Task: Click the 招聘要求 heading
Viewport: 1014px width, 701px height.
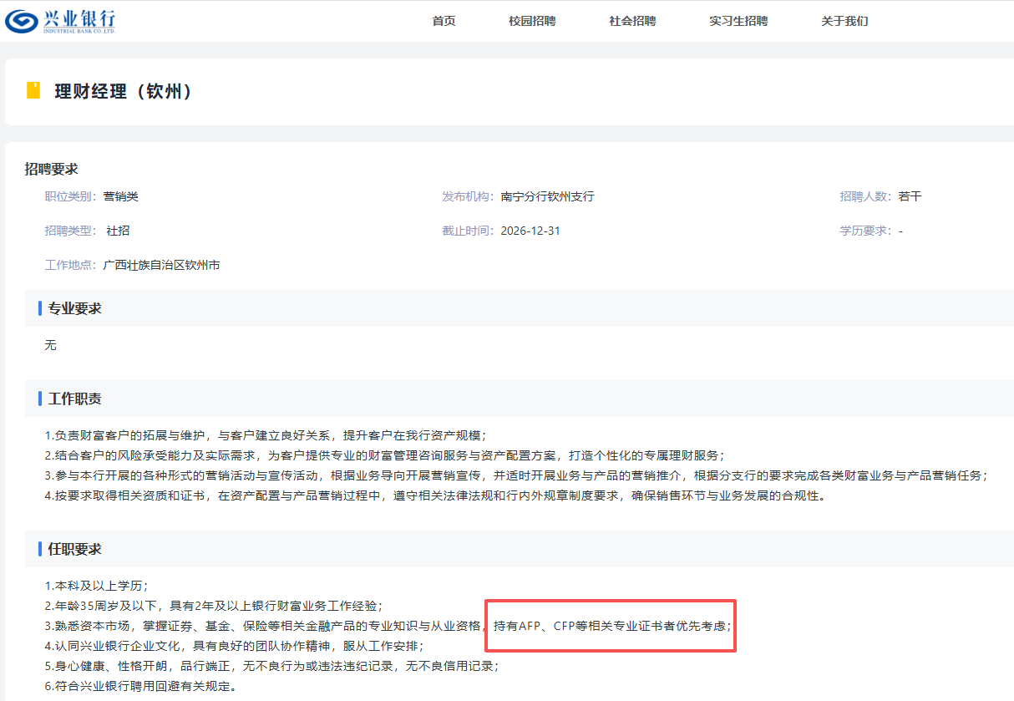Action: pyautogui.click(x=51, y=169)
